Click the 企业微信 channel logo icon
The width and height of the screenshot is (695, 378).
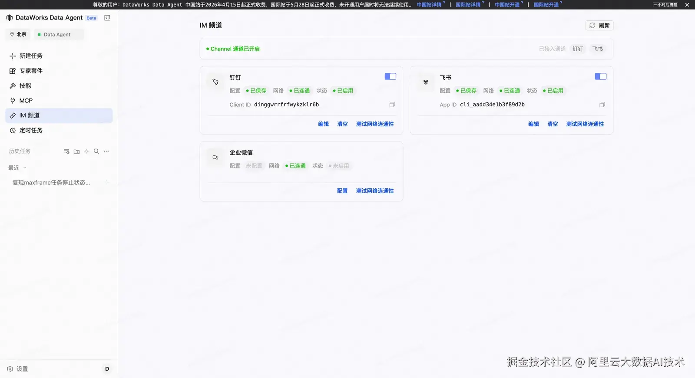click(215, 157)
